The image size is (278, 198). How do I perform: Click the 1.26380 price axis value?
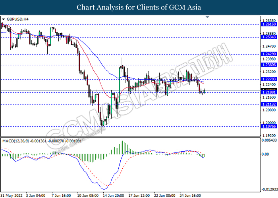[269, 21]
